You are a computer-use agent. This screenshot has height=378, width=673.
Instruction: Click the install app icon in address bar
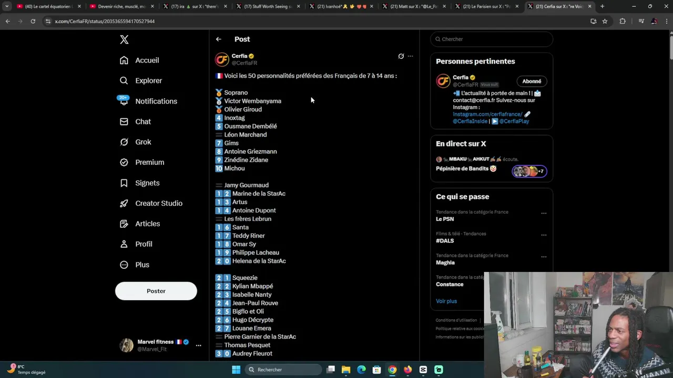[x=594, y=21]
